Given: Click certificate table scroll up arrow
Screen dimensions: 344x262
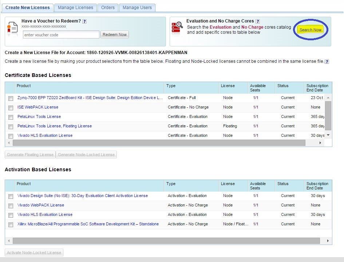Looking at the screenshot, I should tap(328, 98).
